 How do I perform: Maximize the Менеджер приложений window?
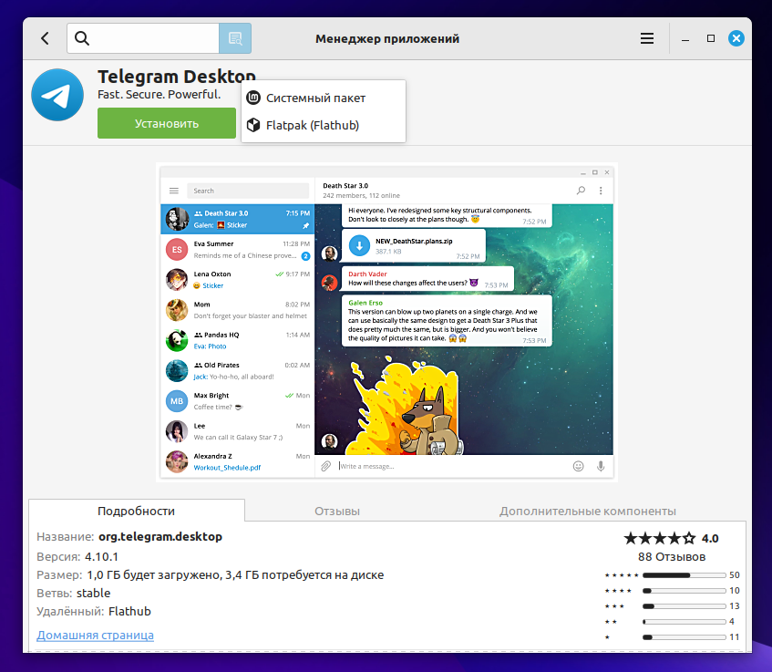(x=710, y=38)
